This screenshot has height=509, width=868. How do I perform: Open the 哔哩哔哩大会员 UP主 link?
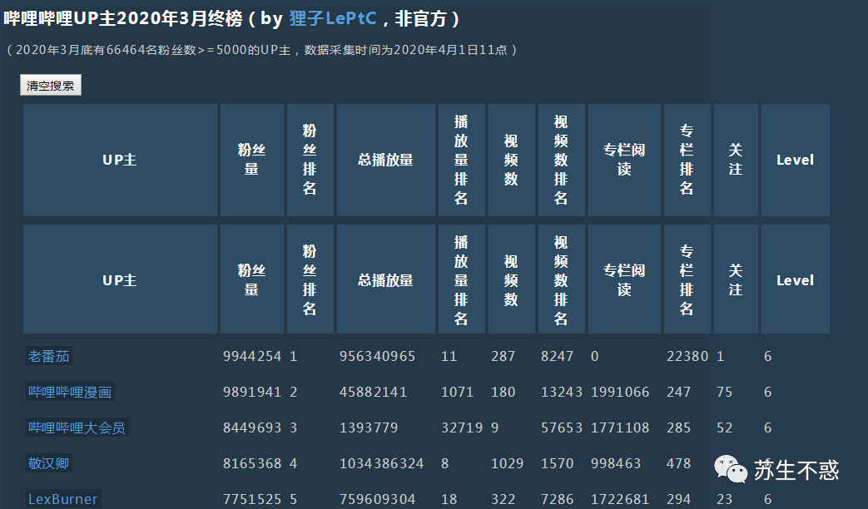pos(77,427)
